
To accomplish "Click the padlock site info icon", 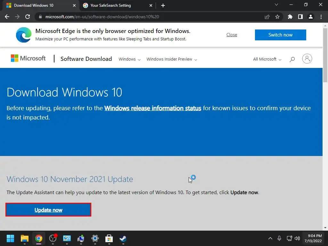I will tap(40, 17).
